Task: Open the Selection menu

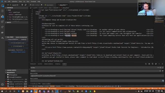Action: [x=14, y=2]
